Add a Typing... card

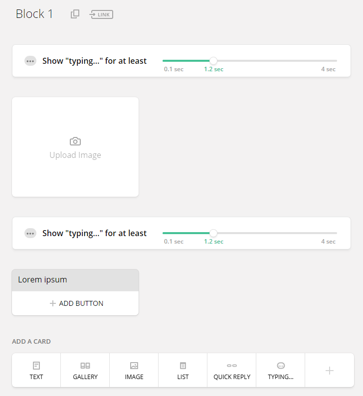281,370
